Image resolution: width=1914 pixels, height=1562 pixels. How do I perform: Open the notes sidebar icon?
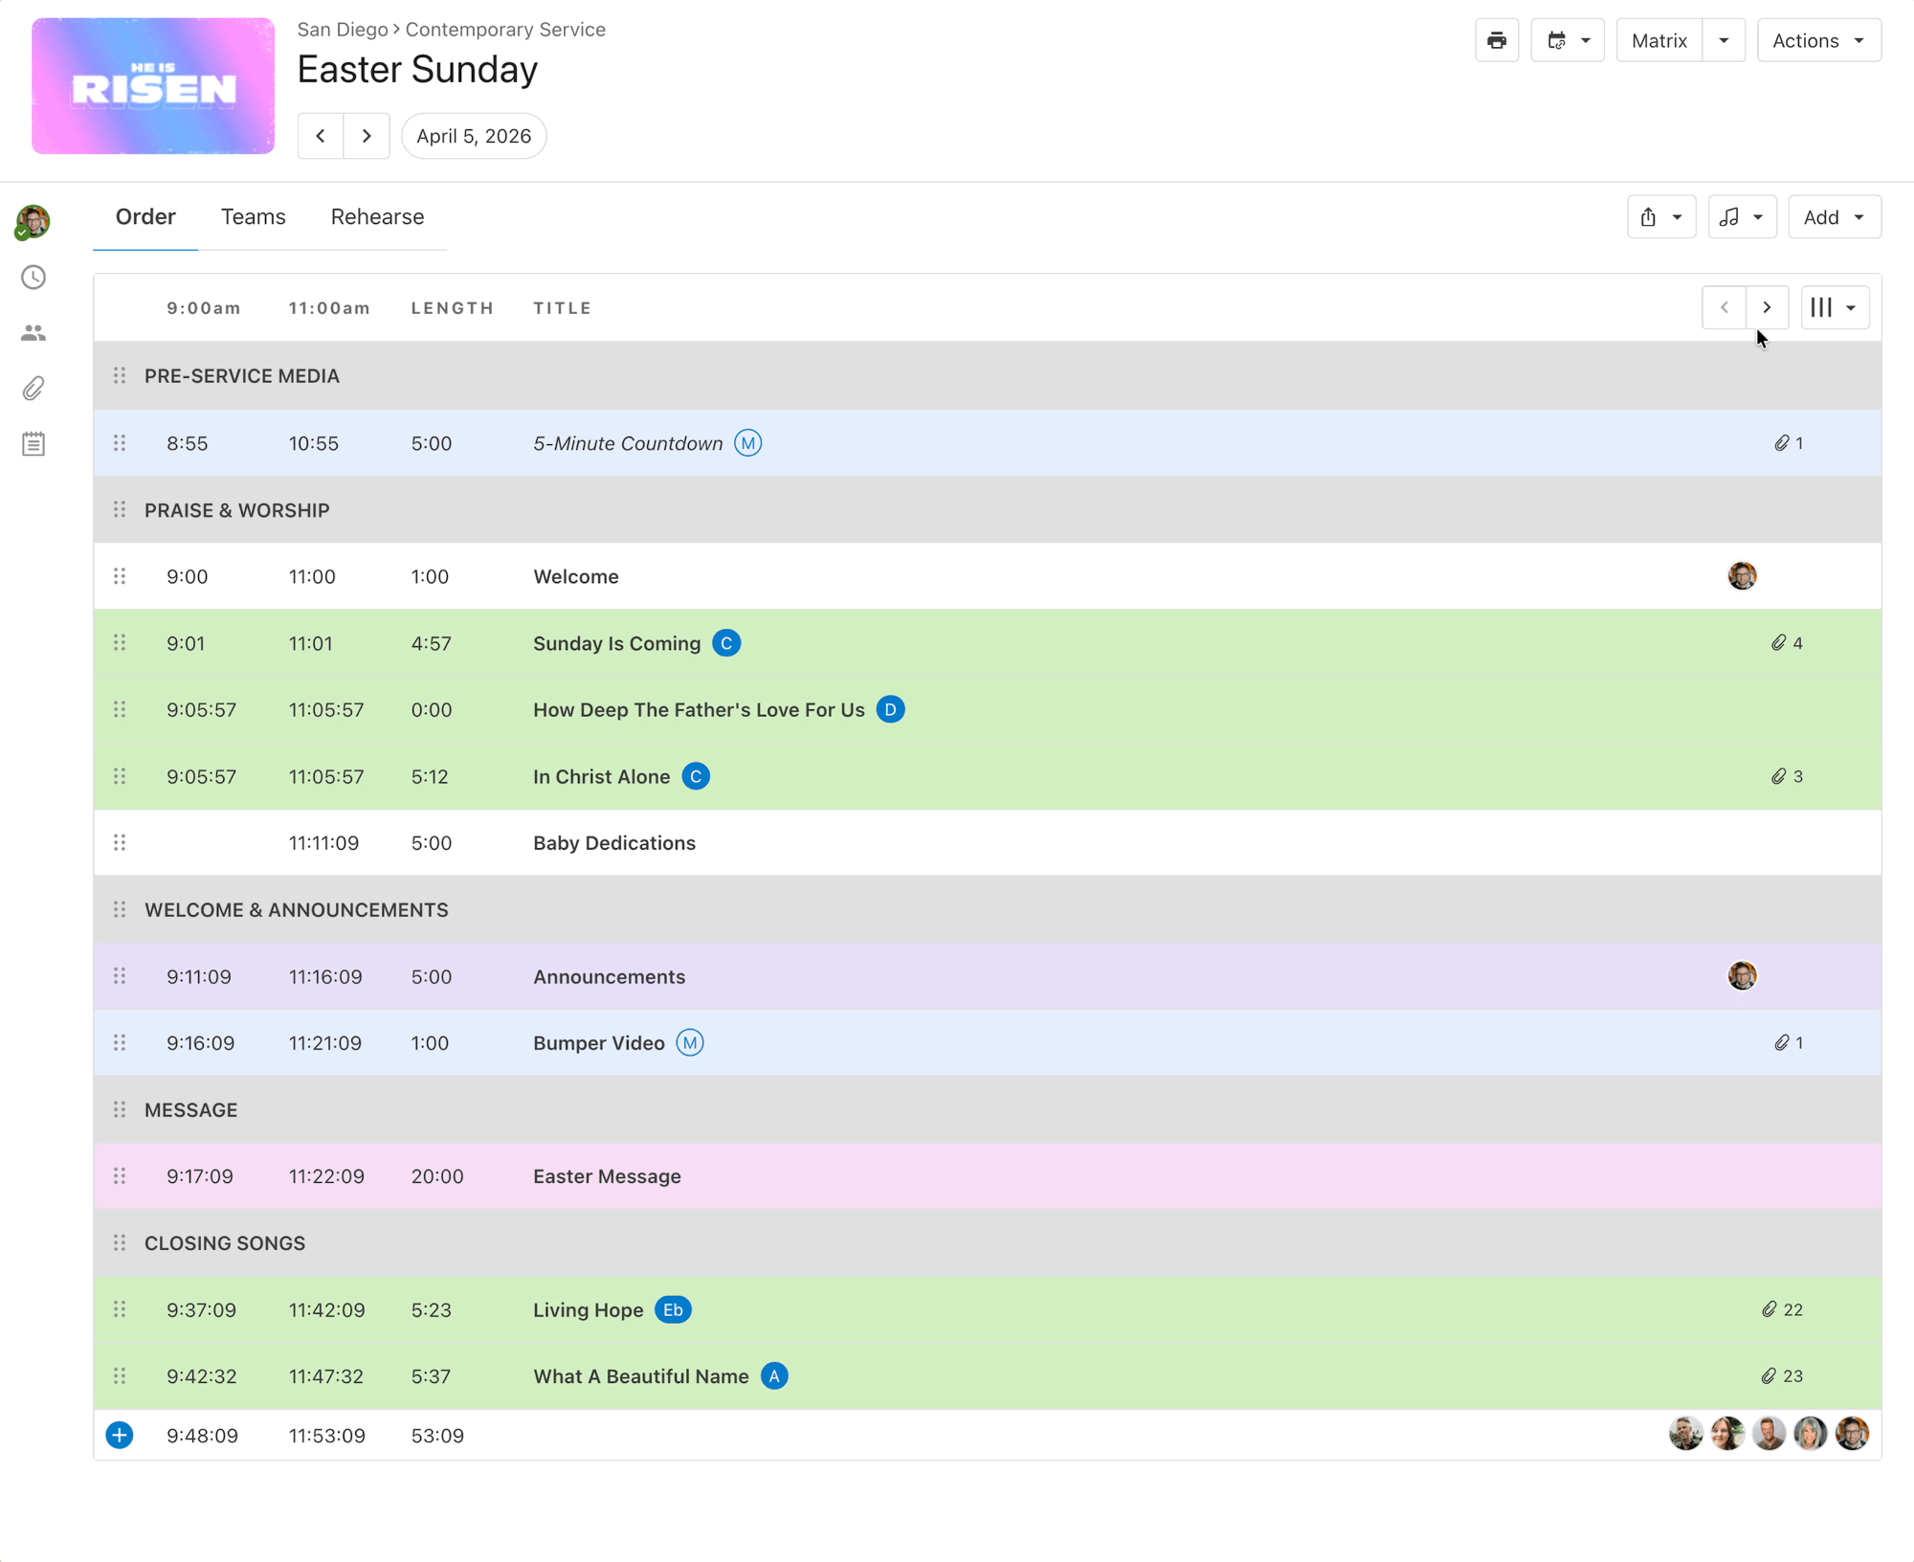33,444
